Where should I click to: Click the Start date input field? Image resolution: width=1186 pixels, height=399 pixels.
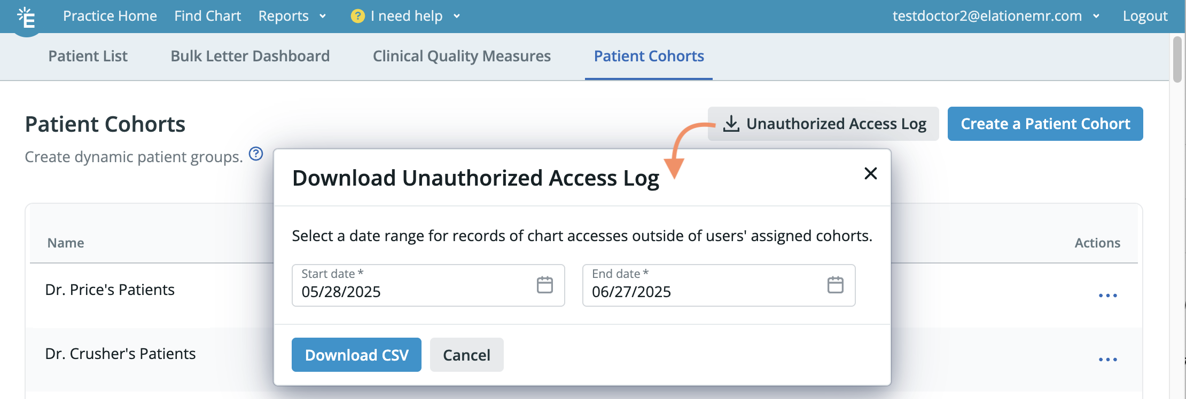pyautogui.click(x=428, y=285)
